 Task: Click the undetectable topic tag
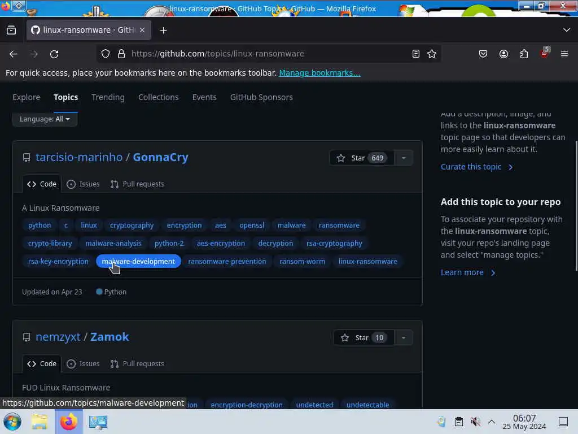(x=367, y=405)
